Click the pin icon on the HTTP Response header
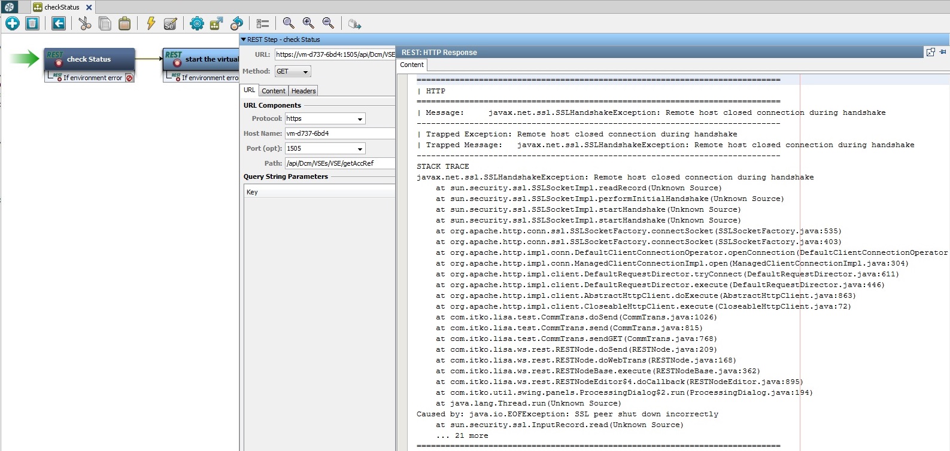 [x=943, y=52]
